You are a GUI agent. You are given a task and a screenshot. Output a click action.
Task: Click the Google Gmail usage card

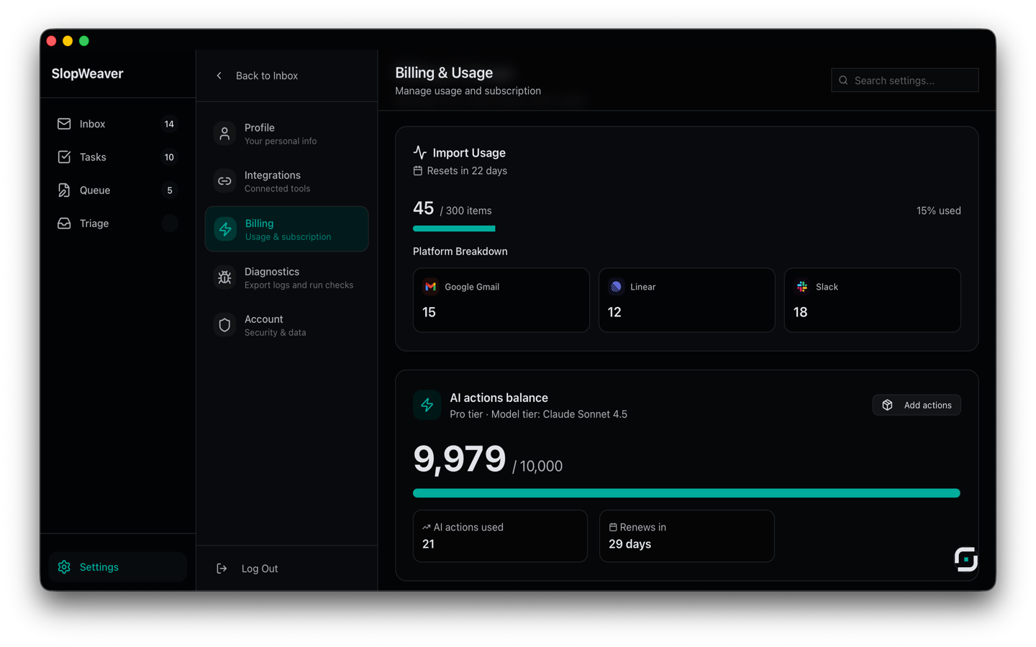coord(501,300)
